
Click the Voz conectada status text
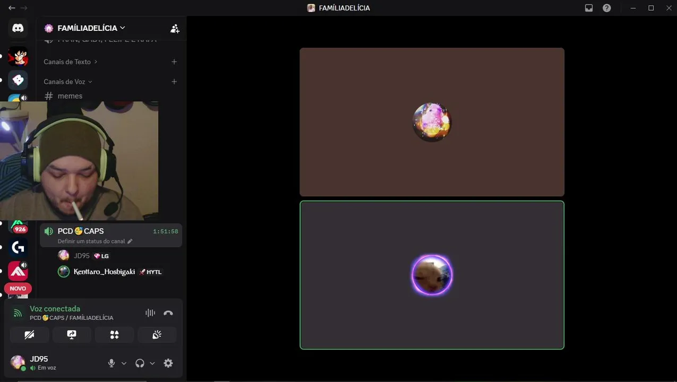55,309
